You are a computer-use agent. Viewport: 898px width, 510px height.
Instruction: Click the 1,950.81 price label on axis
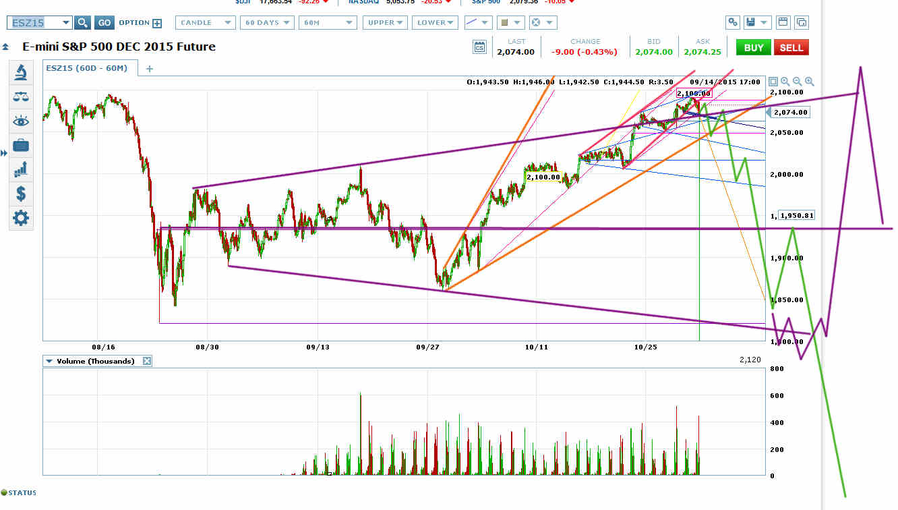click(x=797, y=215)
